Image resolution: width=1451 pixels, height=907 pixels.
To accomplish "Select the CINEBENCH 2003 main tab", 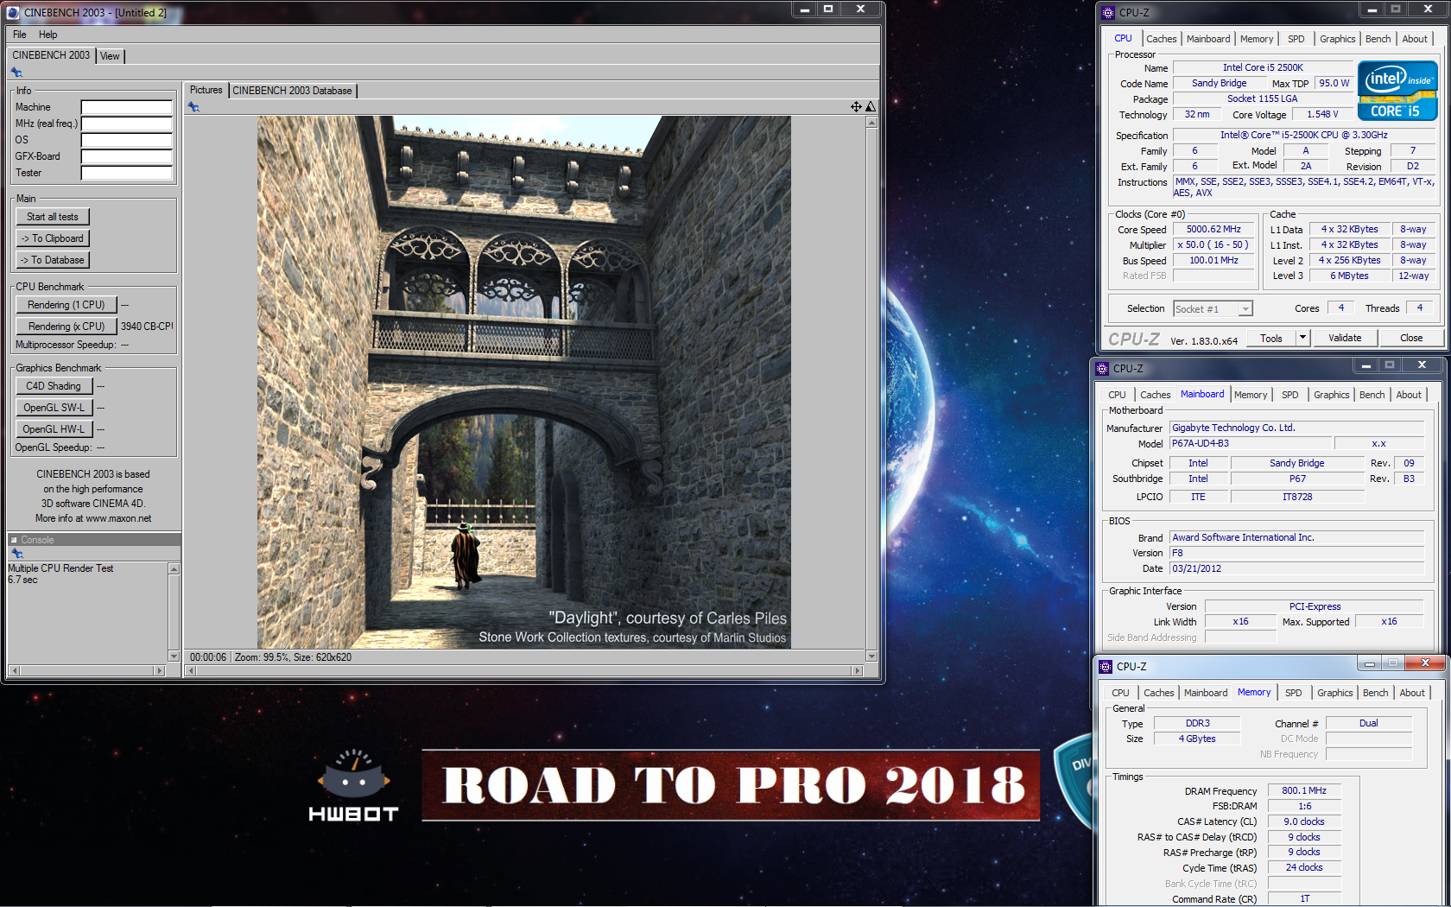I will tap(51, 55).
